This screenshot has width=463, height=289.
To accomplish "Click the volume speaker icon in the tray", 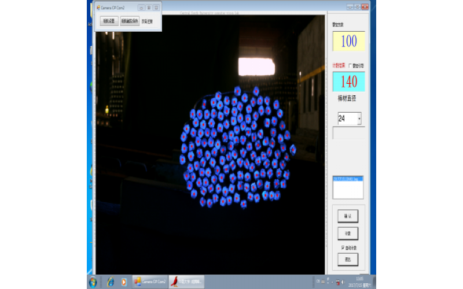I will [343, 282].
